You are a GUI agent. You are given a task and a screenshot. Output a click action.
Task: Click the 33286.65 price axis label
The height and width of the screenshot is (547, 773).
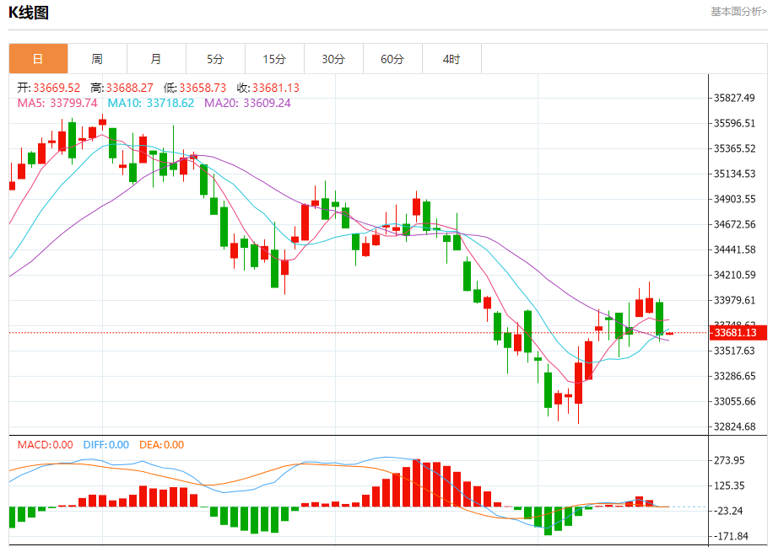pyautogui.click(x=734, y=376)
